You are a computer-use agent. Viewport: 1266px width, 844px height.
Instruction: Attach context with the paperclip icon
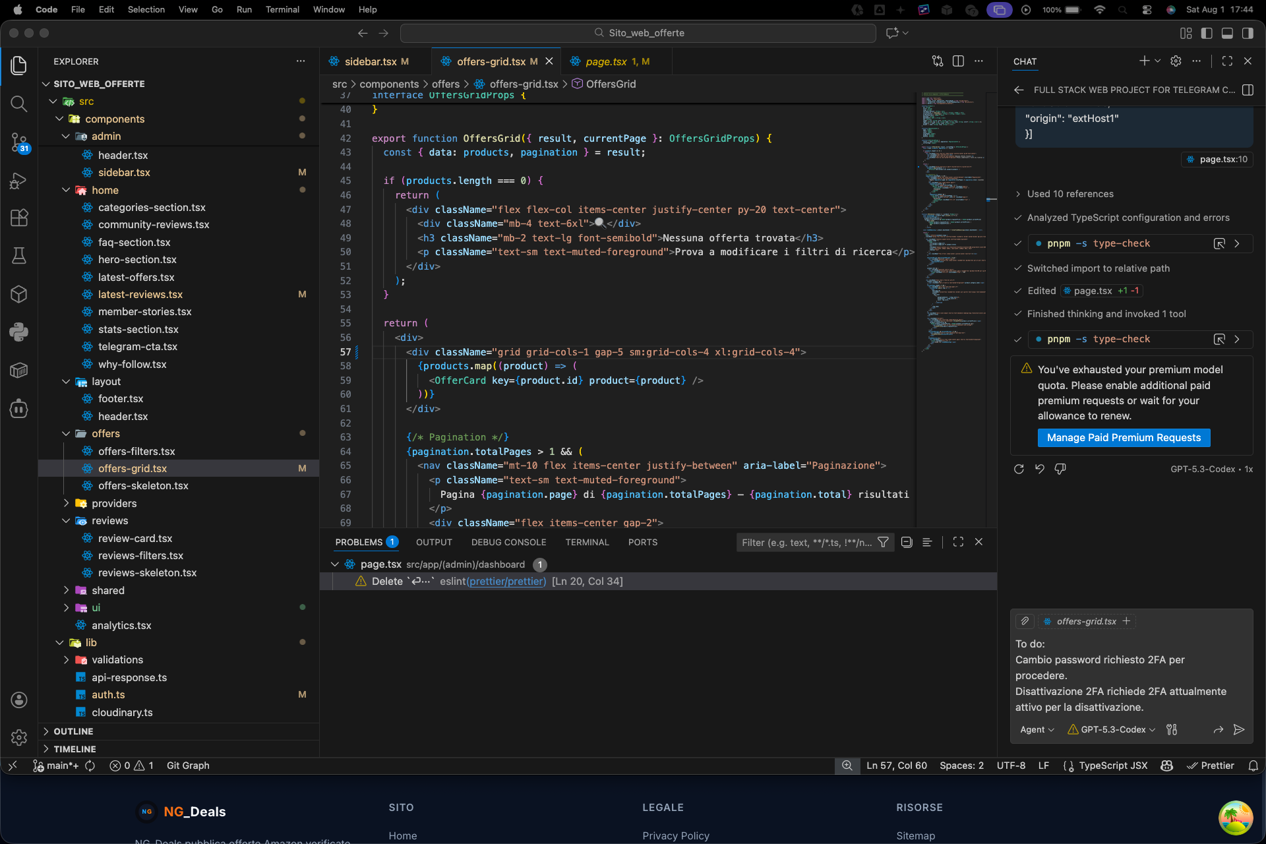pos(1025,621)
